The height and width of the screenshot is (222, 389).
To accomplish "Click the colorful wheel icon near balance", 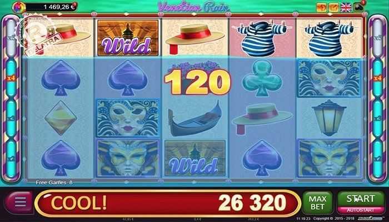I will (19, 7).
